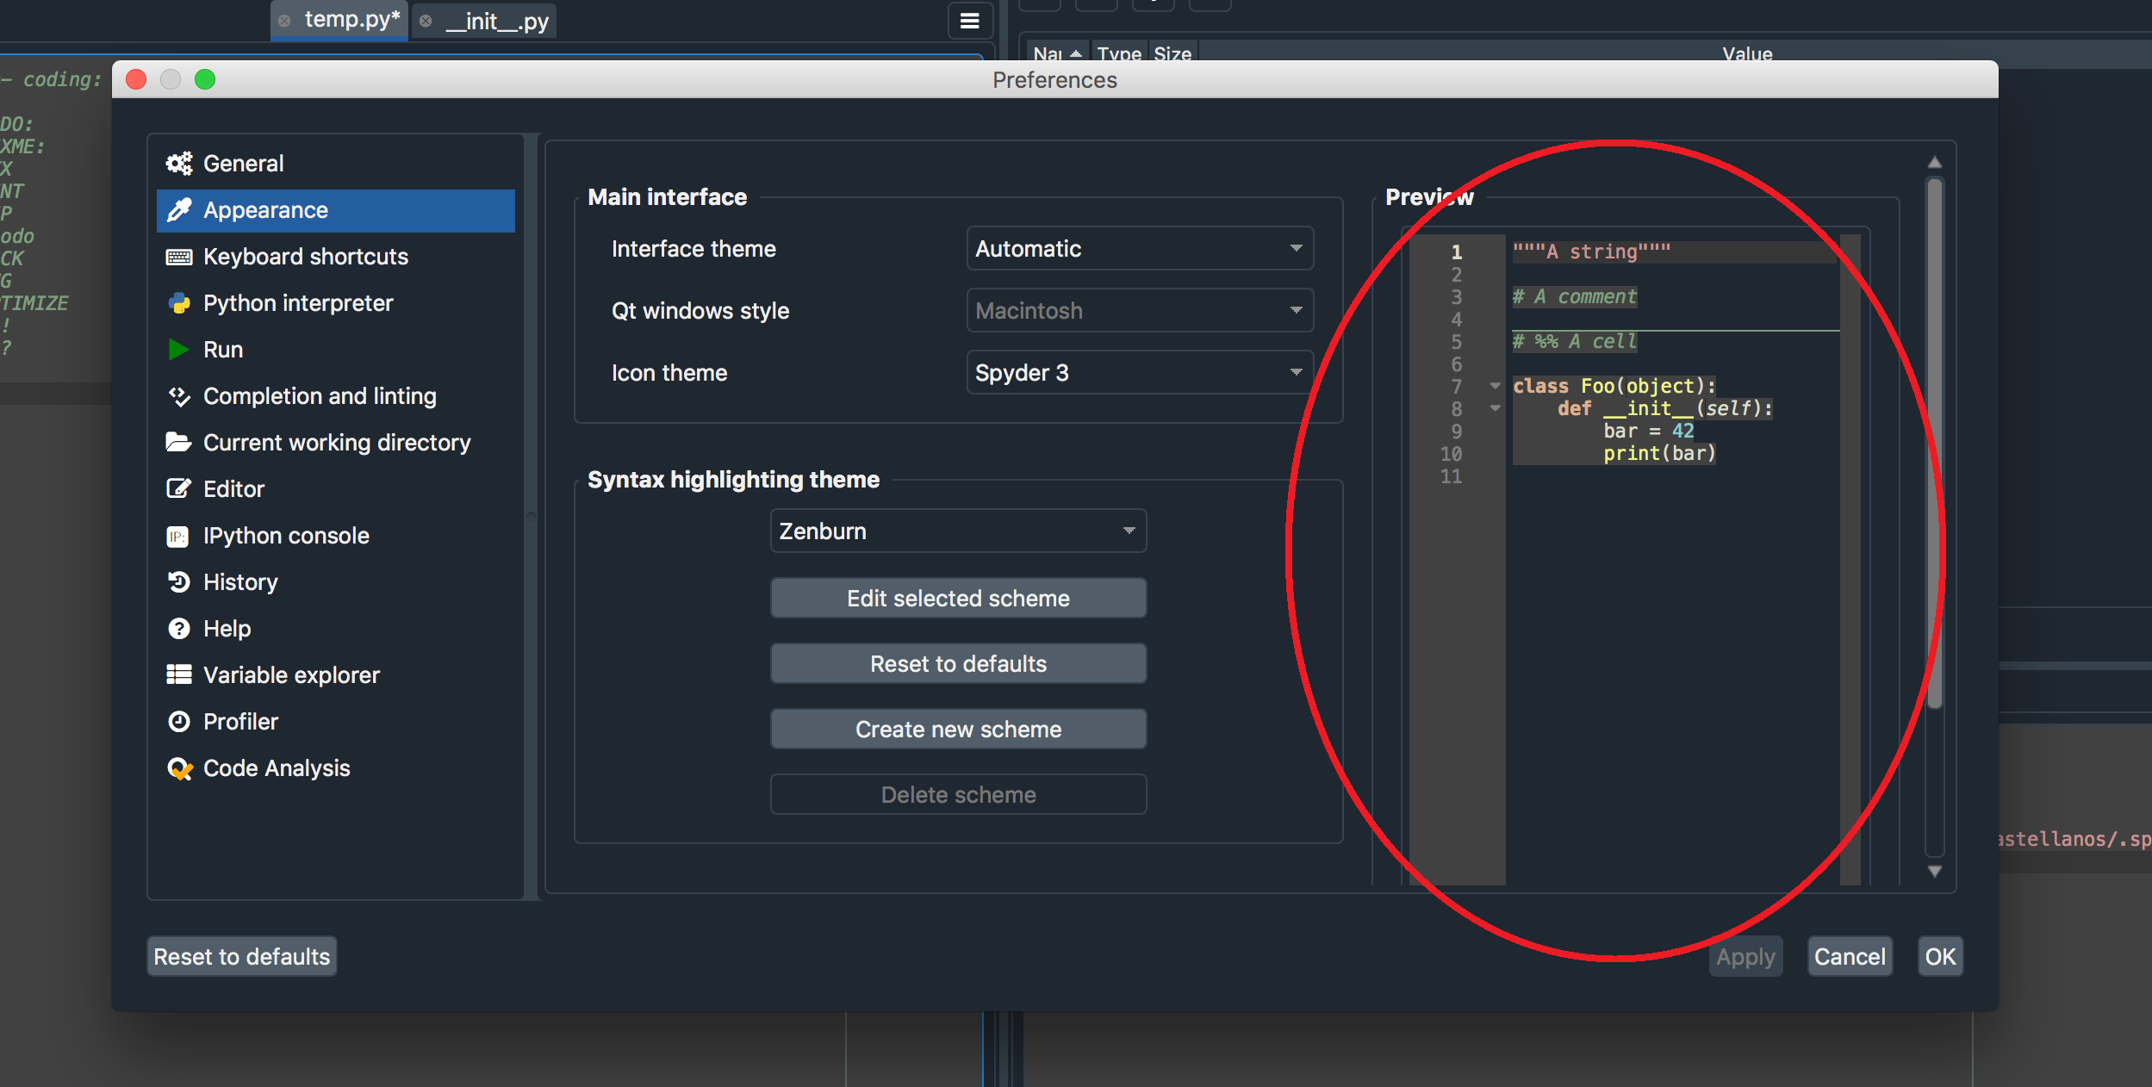Open General preferences section

point(243,163)
